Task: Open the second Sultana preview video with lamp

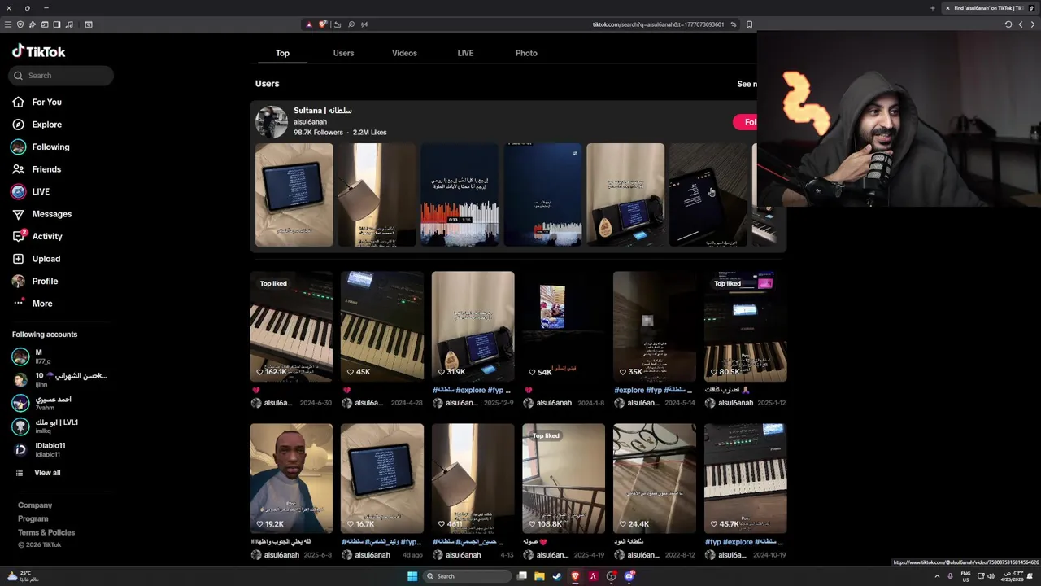Action: coord(377,195)
